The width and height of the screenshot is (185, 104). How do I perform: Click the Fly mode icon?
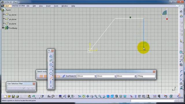tap(80, 96)
